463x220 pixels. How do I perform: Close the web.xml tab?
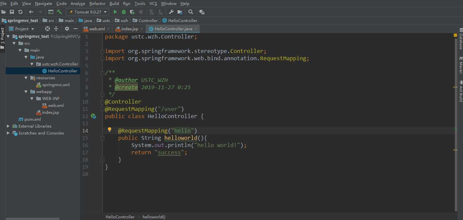(x=109, y=29)
